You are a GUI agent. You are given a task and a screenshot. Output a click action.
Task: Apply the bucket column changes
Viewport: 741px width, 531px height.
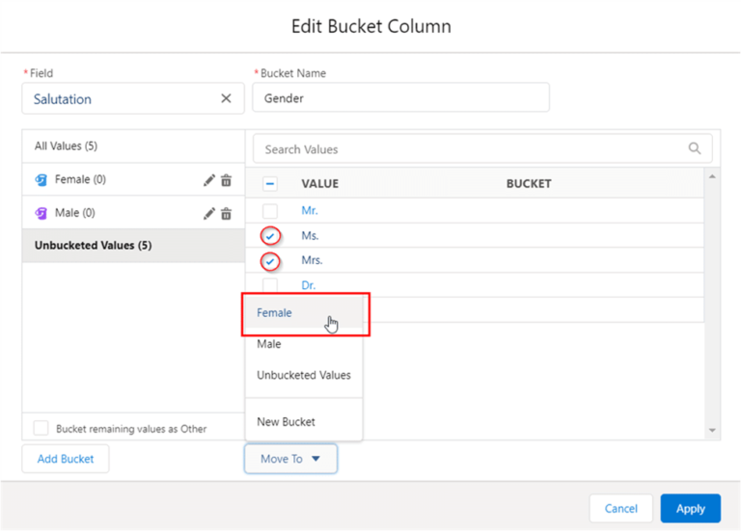(x=691, y=508)
